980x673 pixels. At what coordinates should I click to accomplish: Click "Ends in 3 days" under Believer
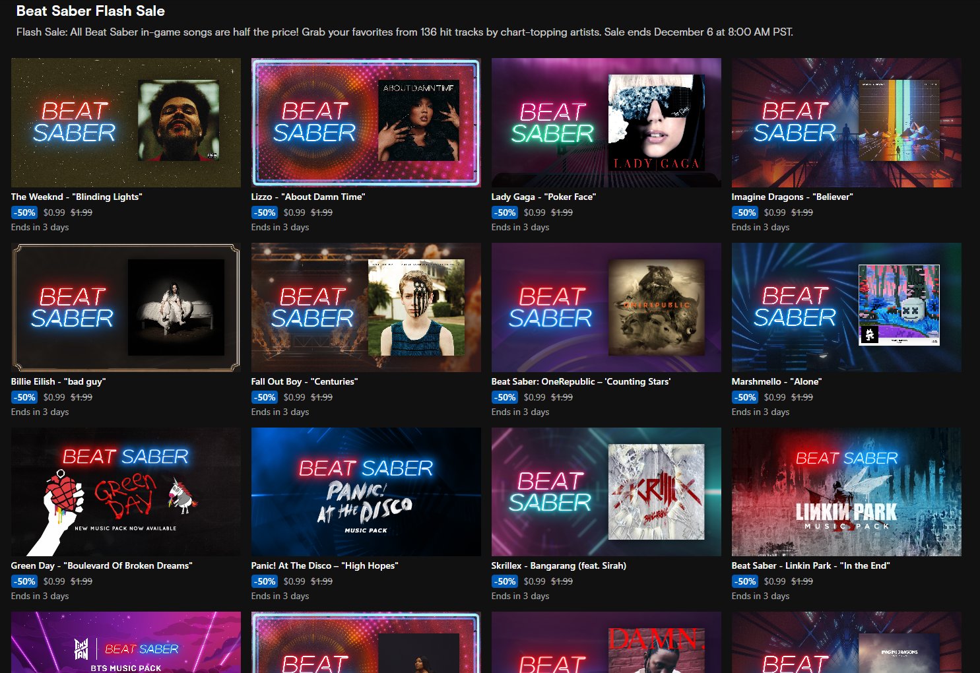click(x=760, y=227)
